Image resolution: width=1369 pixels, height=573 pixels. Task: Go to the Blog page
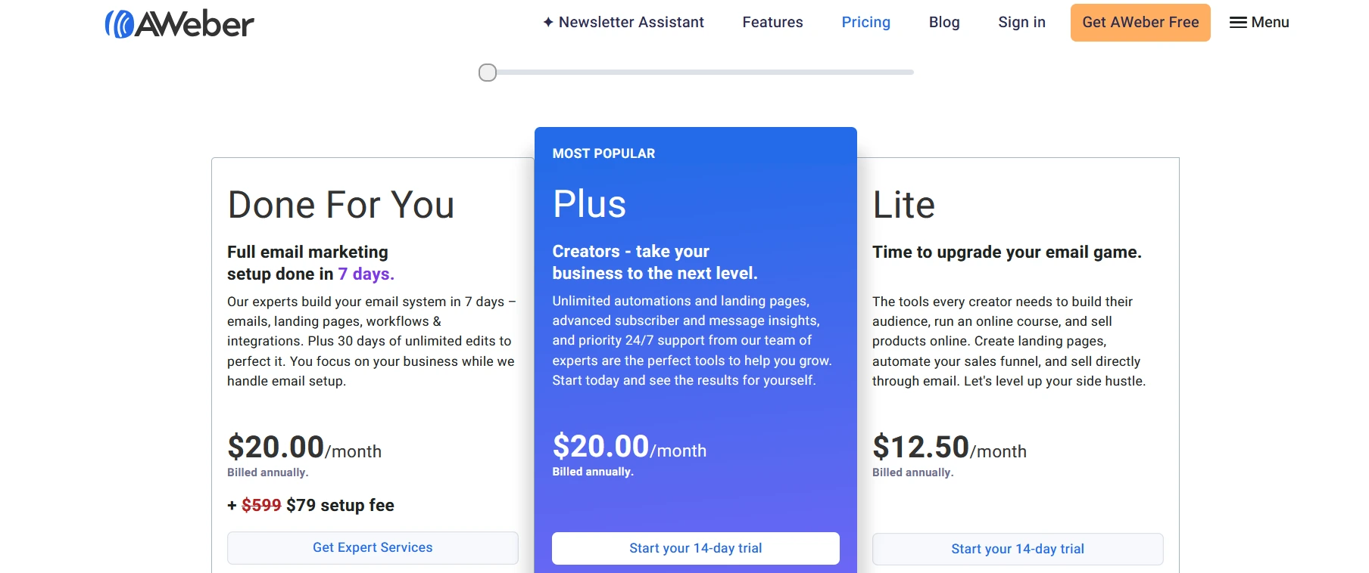coord(944,23)
